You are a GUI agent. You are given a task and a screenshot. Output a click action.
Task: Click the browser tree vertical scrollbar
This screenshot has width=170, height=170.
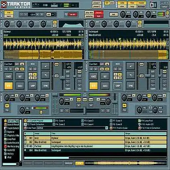click(x=21, y=140)
